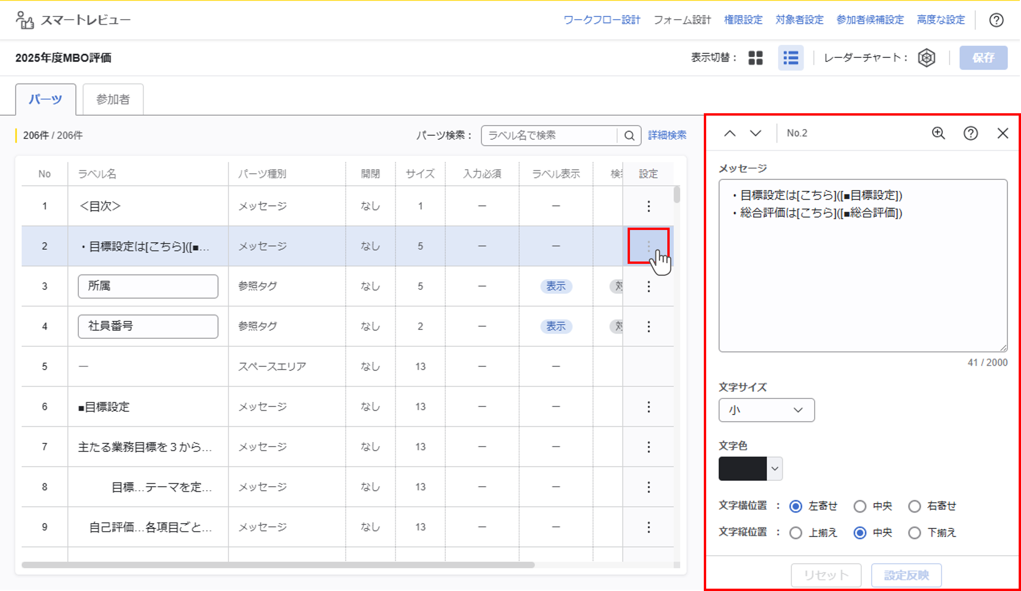Go to フォーム設計
1021x591 pixels.
682,20
